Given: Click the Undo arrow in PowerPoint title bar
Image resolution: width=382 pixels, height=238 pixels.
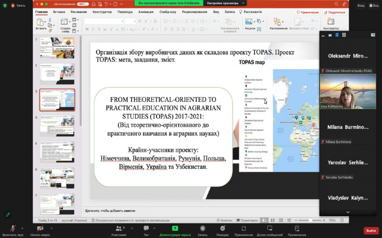Looking at the screenshot, I should pyautogui.click(x=106, y=4).
